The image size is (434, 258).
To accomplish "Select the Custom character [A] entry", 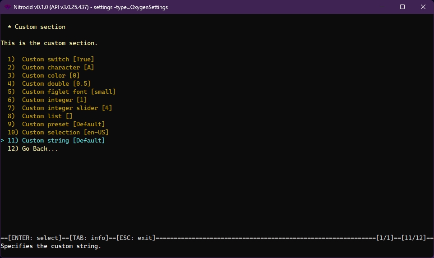I will [58, 67].
